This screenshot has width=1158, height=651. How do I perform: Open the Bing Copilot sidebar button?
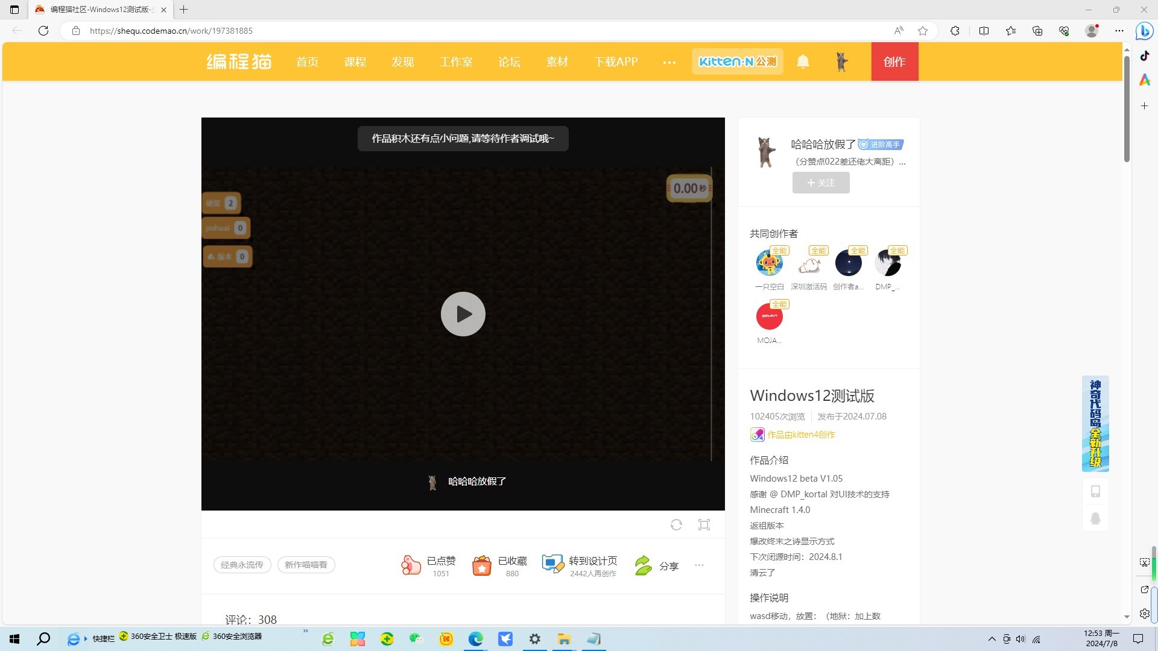click(1144, 31)
